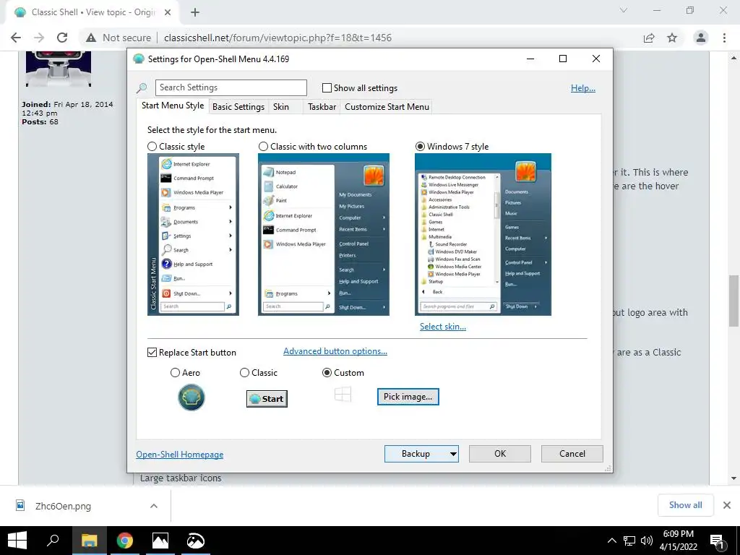Share this page from the address bar
Screen dimensions: 740x555
pos(649,38)
